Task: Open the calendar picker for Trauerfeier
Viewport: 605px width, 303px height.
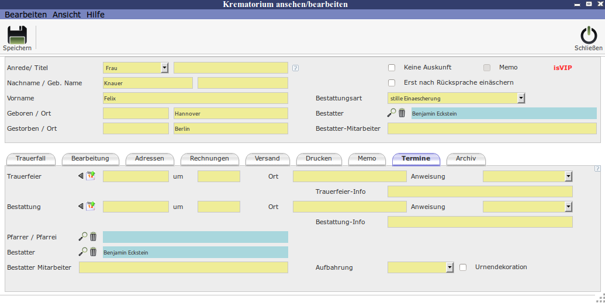Action: pos(91,176)
